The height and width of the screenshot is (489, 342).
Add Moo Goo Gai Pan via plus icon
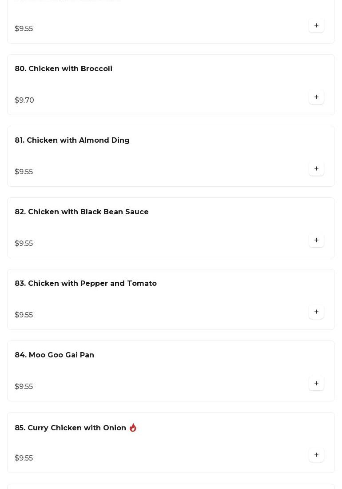point(316,384)
